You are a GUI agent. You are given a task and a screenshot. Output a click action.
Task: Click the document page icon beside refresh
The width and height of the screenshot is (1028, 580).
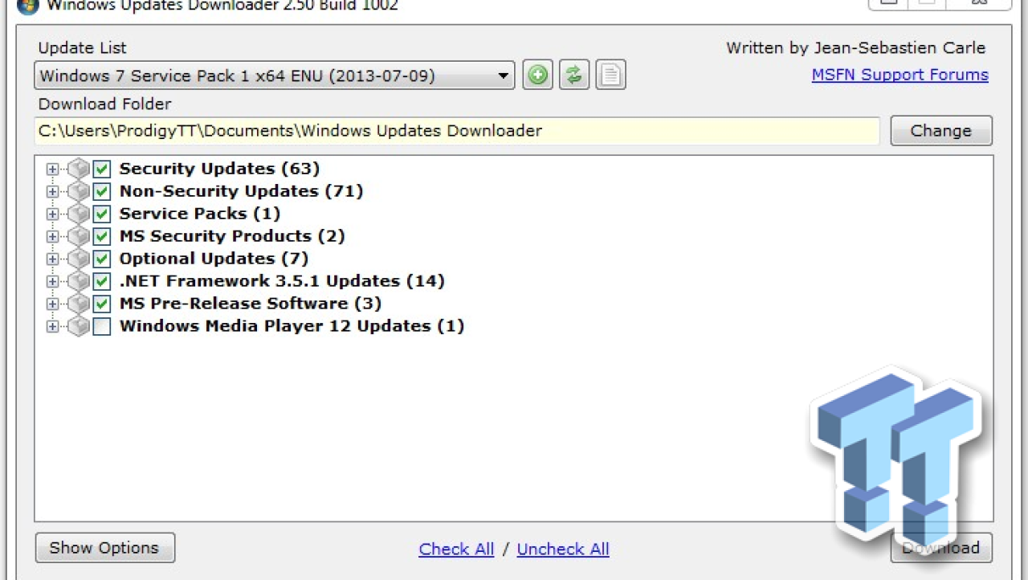(610, 76)
